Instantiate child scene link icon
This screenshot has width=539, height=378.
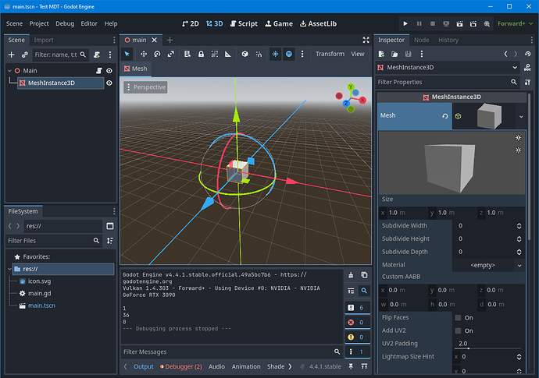(x=25, y=55)
